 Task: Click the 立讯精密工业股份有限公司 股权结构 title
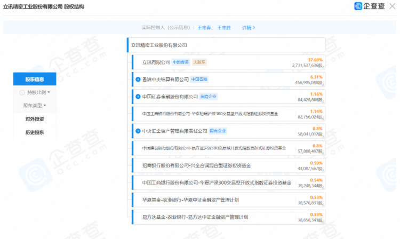click(43, 6)
